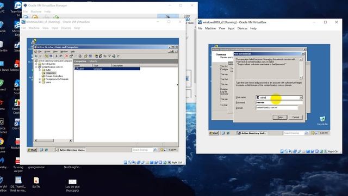Screen dimensions: 348x196
Task: Open BaiThi file on host desktop
Action: click(36, 182)
